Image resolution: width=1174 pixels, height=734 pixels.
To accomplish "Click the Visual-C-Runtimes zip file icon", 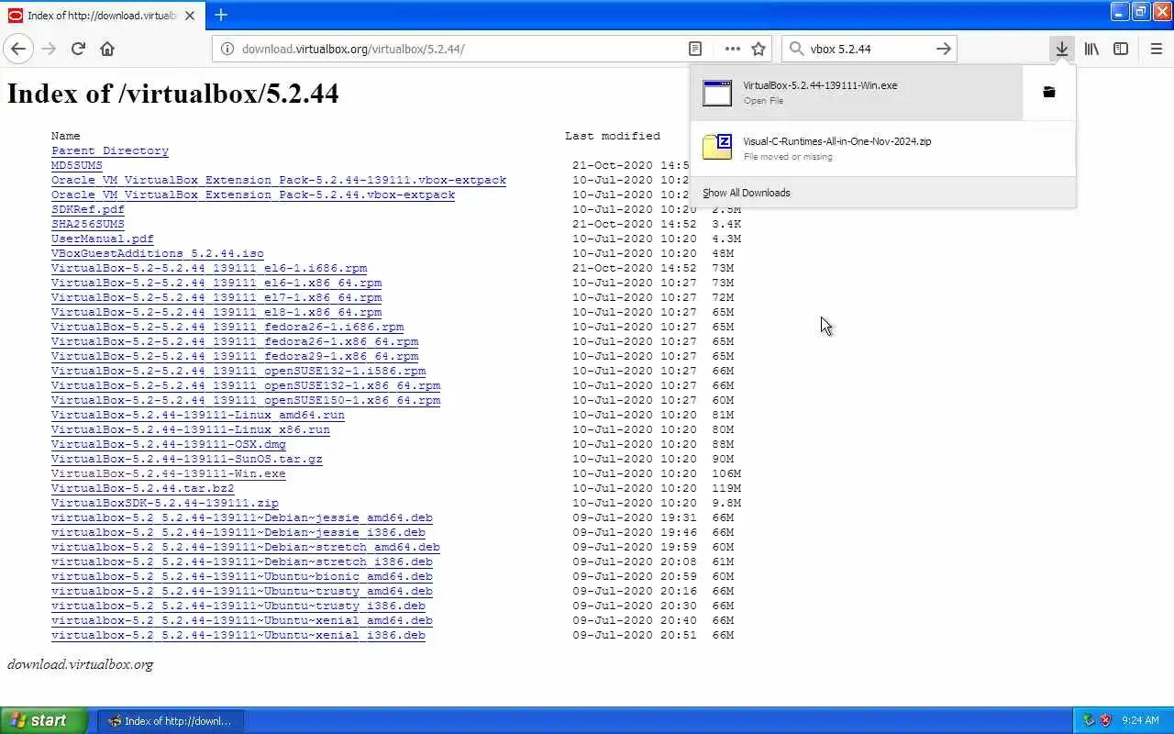I will 717,148.
